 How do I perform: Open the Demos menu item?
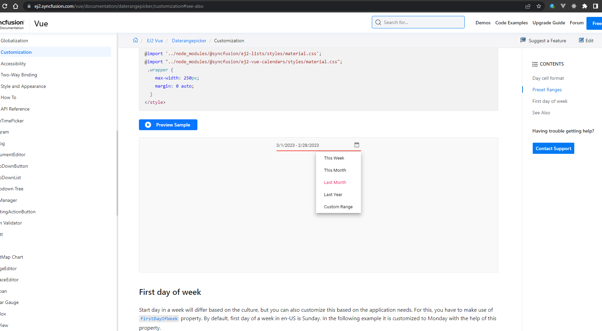tap(483, 23)
